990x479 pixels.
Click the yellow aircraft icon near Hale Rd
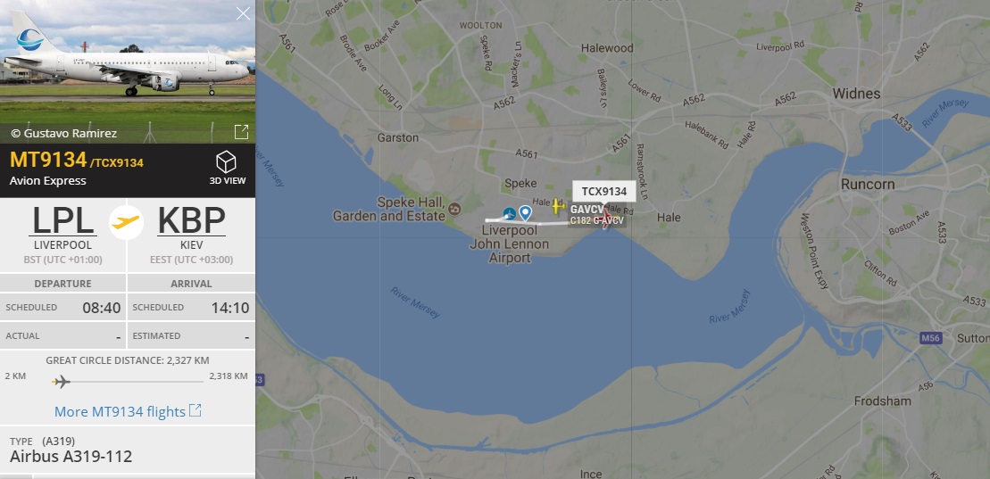pyautogui.click(x=557, y=206)
